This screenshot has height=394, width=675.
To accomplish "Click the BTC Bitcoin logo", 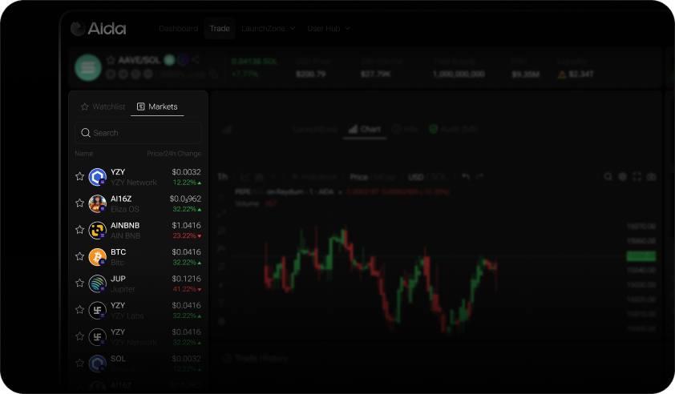I will [x=97, y=257].
